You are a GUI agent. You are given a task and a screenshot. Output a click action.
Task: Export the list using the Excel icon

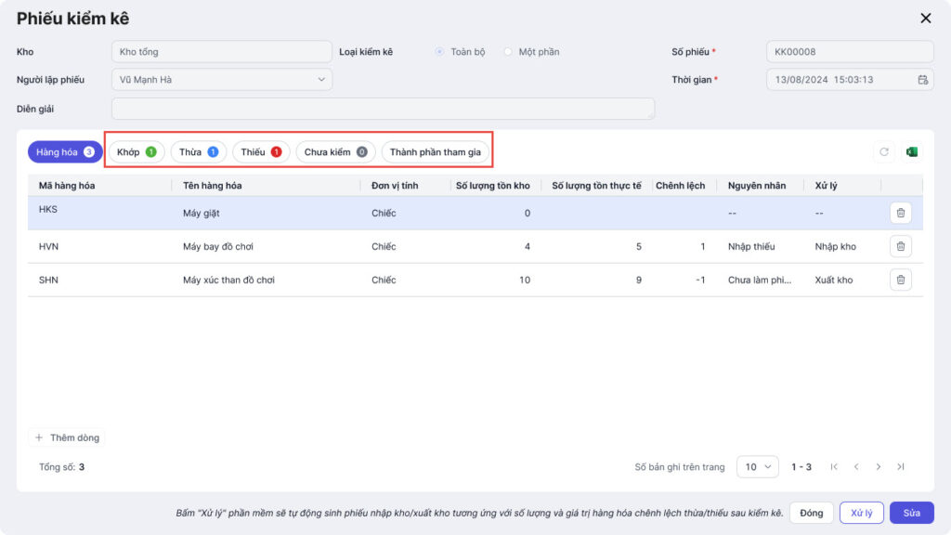911,152
